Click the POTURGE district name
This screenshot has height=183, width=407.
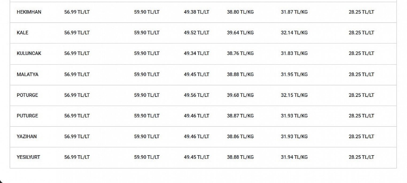coord(27,95)
